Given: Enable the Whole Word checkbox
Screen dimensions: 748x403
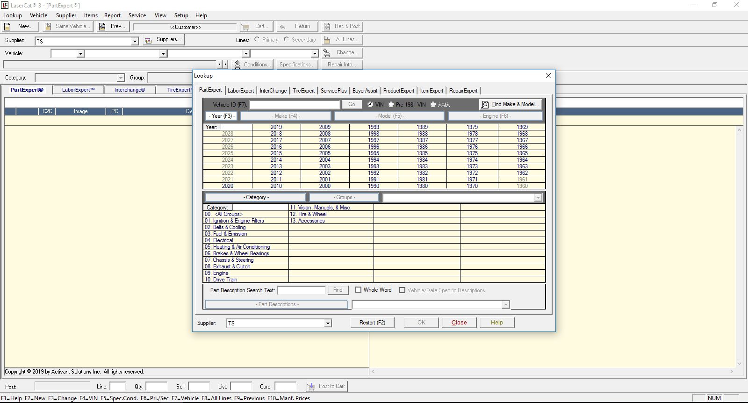Looking at the screenshot, I should (359, 290).
